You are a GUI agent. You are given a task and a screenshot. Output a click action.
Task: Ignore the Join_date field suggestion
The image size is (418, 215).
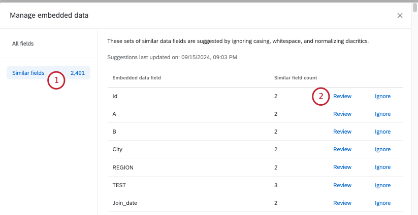coord(382,203)
